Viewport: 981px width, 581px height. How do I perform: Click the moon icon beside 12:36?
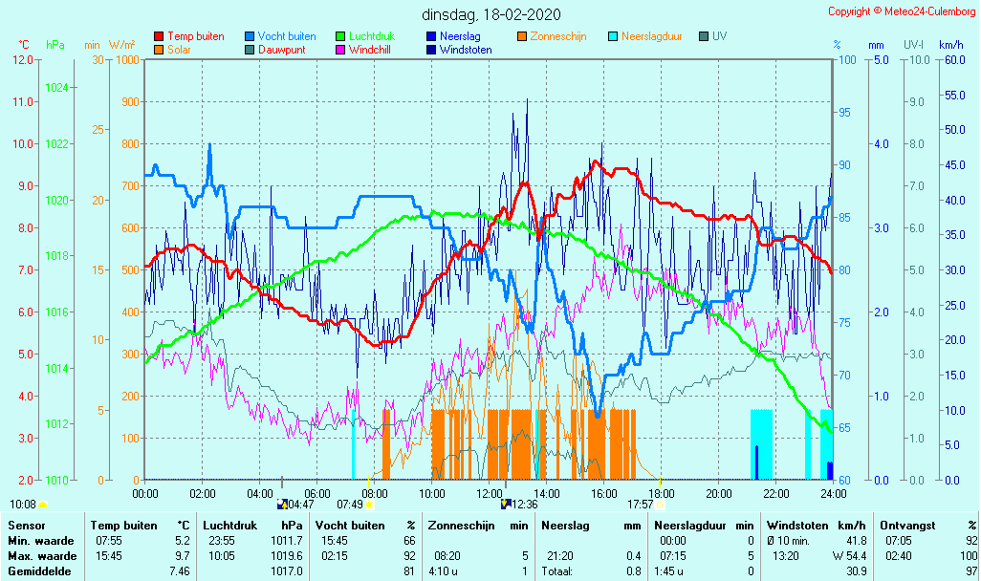(x=506, y=504)
